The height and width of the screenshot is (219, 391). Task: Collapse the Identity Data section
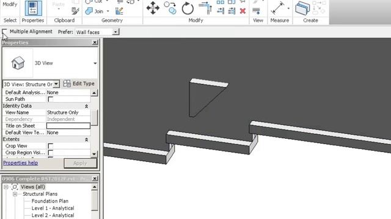point(86,106)
